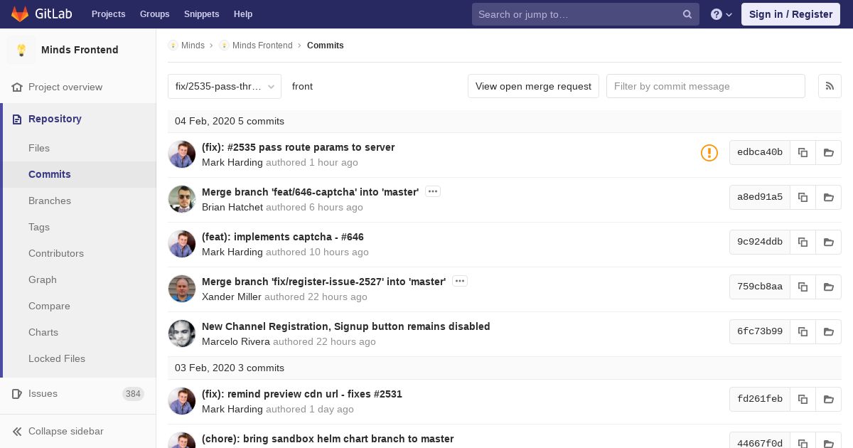Click Sign in / Register
Viewport: 853px width, 448px height.
pyautogui.click(x=790, y=14)
